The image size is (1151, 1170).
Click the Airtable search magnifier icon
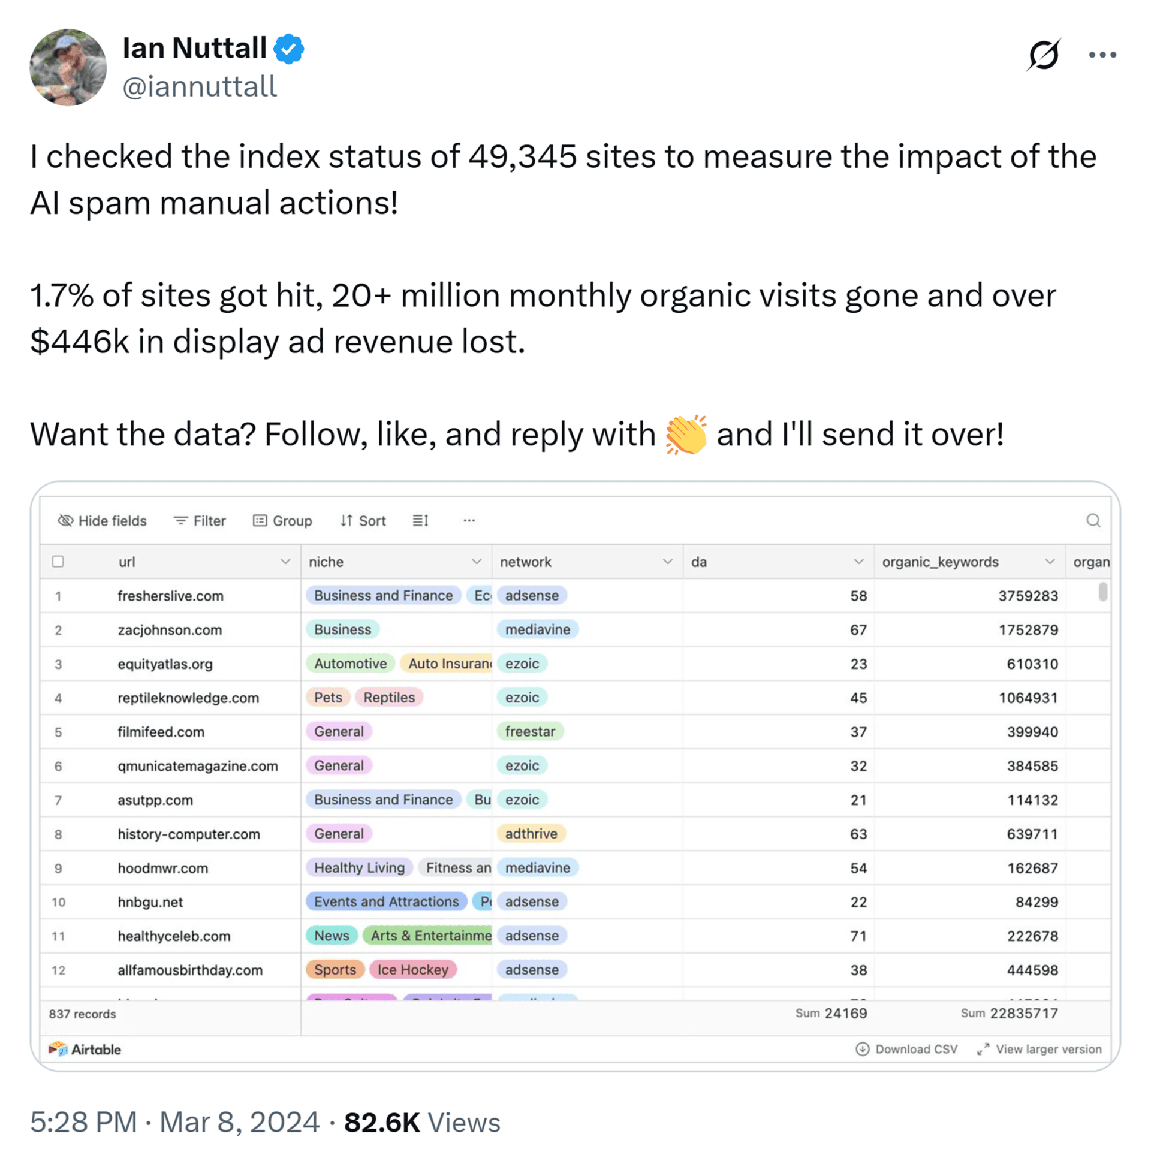(x=1093, y=520)
